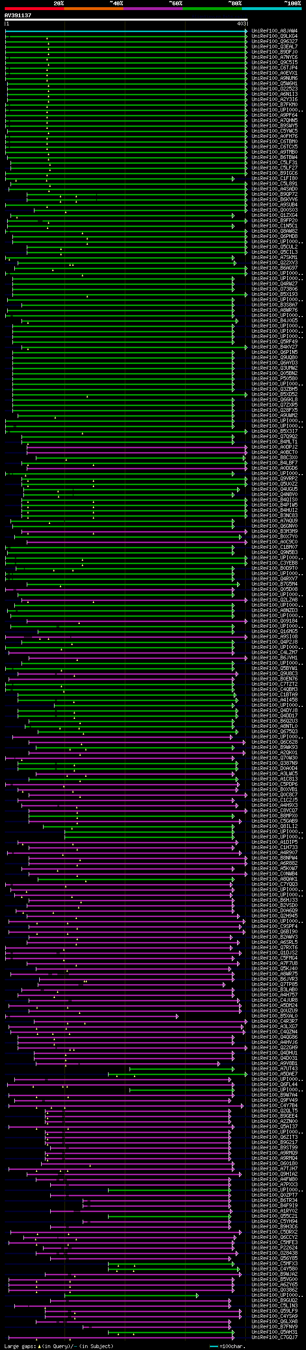Select the UniRef100_B9IGC6 label

coord(274,173)
